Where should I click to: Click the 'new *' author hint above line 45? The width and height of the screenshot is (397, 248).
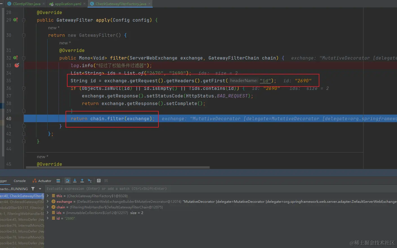42,157
